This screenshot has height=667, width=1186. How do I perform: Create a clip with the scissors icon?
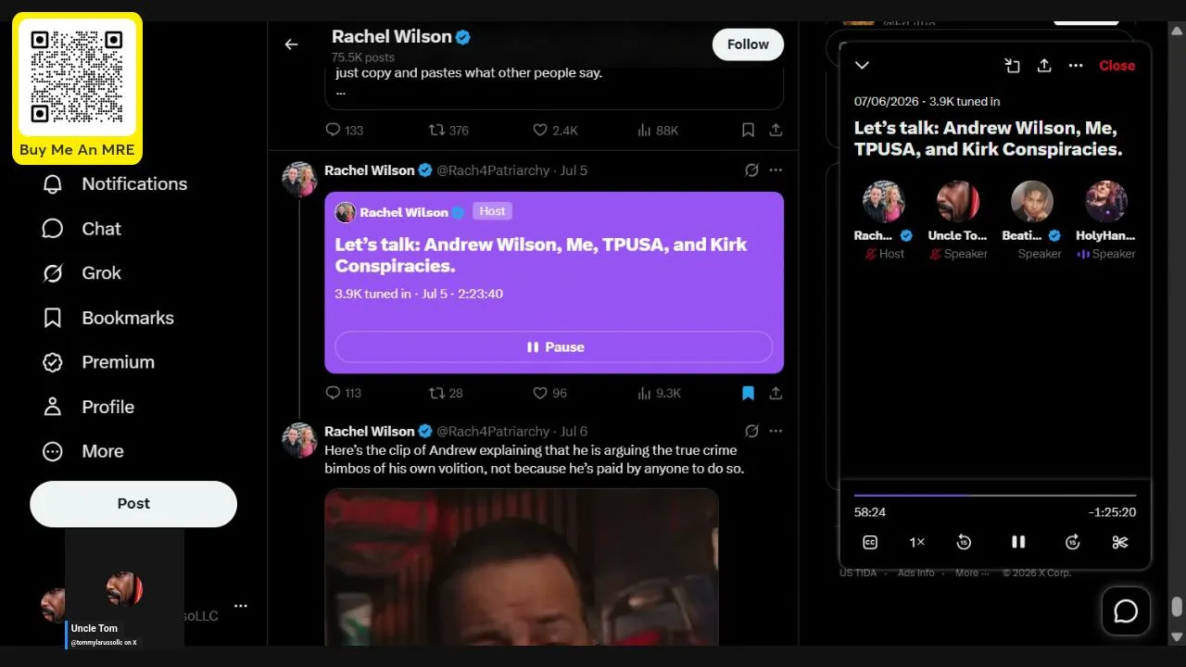point(1120,543)
